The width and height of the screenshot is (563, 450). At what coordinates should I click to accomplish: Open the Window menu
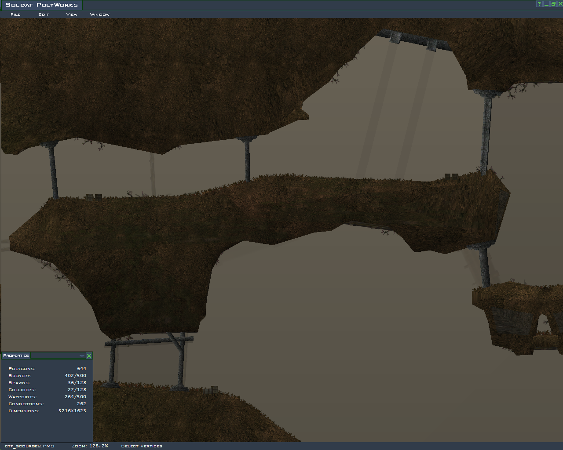pos(100,15)
